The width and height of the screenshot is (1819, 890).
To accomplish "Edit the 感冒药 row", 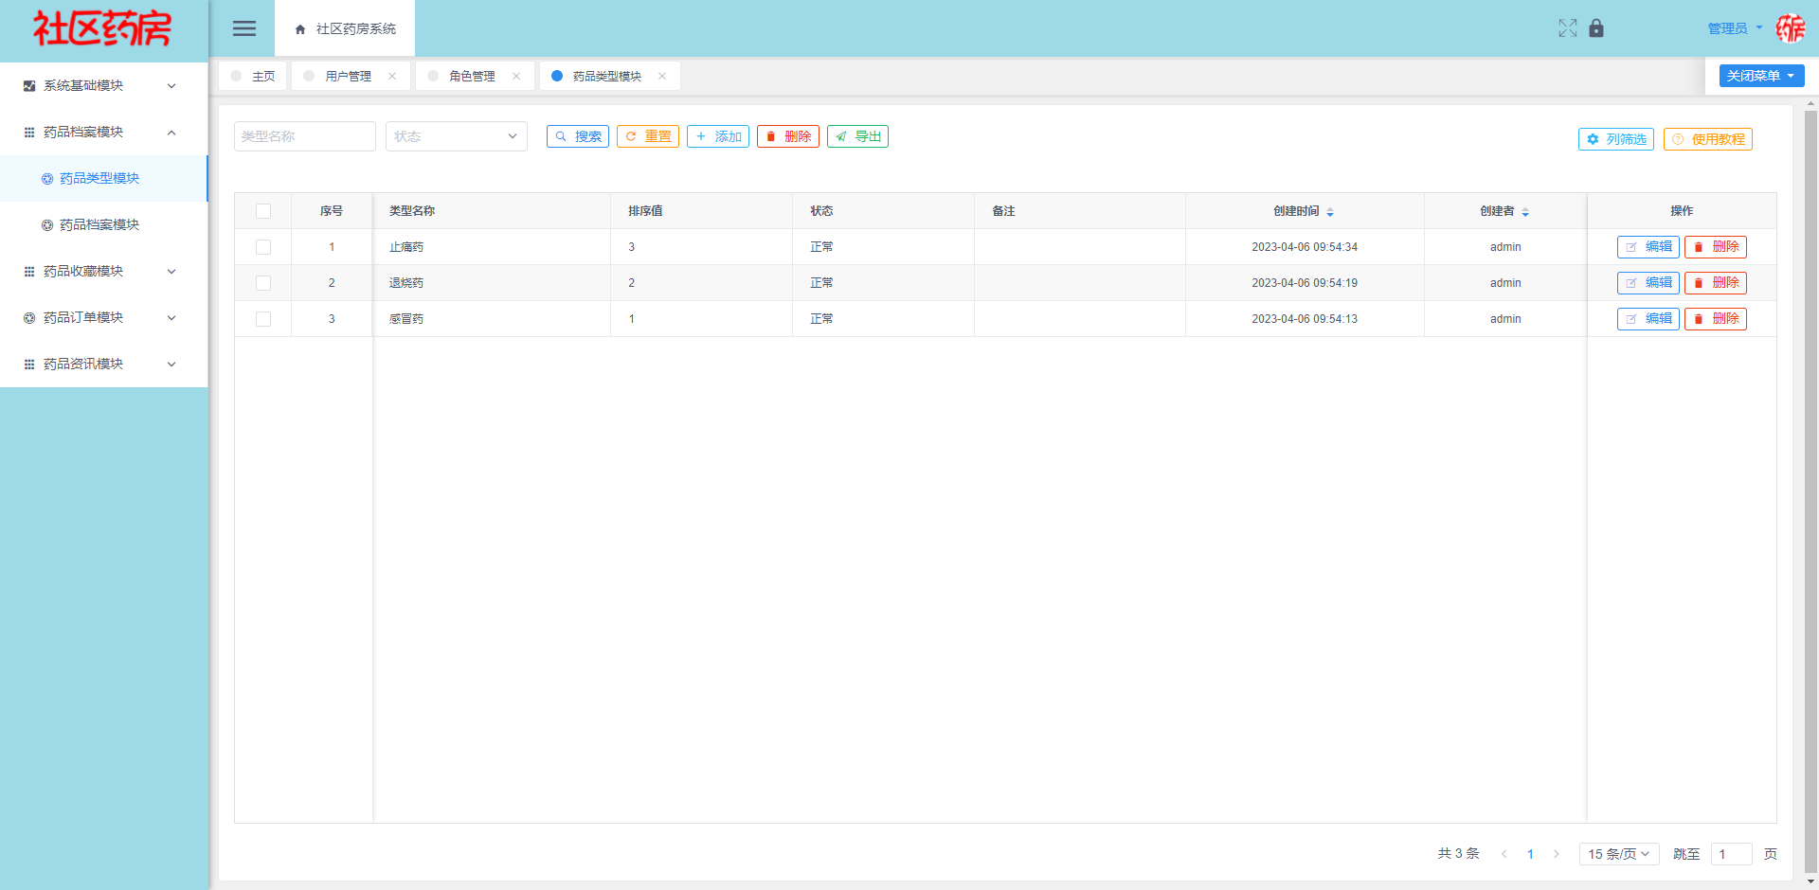I will [x=1648, y=319].
